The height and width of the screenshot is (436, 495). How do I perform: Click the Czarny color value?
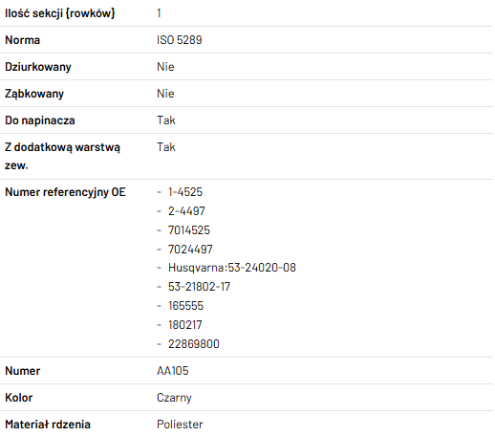point(174,398)
